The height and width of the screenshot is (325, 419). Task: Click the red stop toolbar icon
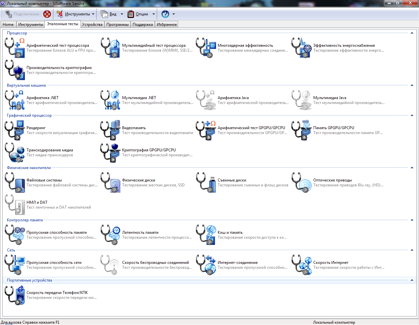click(47, 14)
